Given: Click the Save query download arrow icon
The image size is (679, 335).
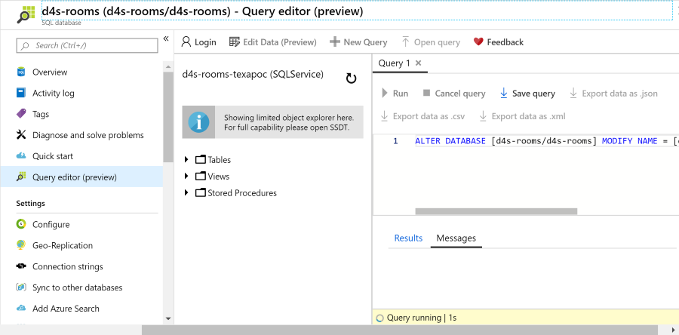Looking at the screenshot, I should pos(504,93).
